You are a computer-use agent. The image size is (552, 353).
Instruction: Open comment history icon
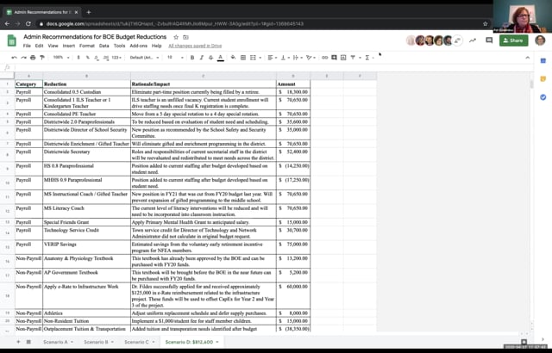(x=489, y=40)
